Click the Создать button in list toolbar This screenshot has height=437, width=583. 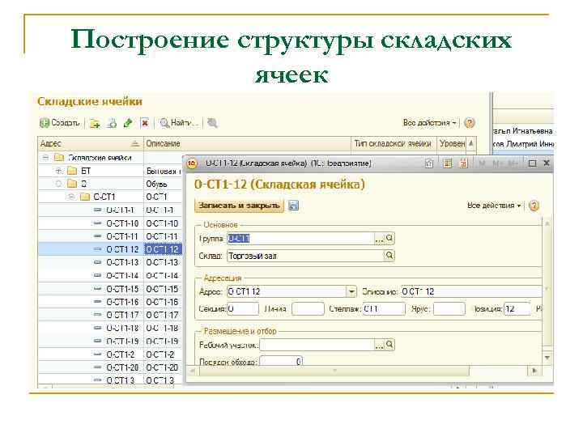60,123
